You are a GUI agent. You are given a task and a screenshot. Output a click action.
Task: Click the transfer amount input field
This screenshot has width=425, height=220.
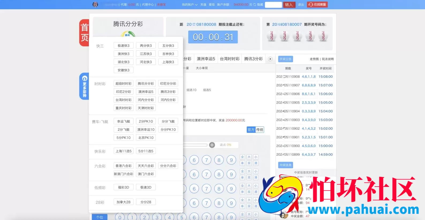(273, 5)
